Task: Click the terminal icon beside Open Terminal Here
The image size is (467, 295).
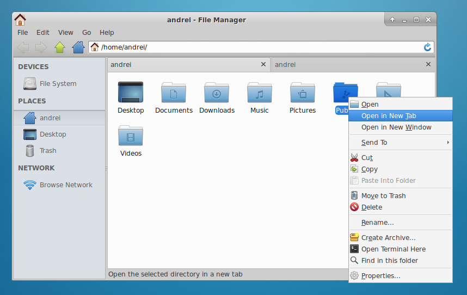Action: pos(354,249)
